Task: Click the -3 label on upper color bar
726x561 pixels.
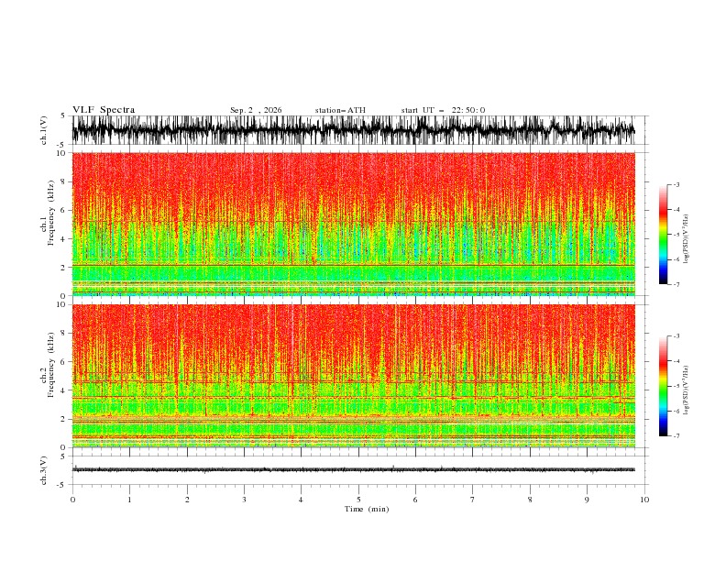Action: (676, 184)
